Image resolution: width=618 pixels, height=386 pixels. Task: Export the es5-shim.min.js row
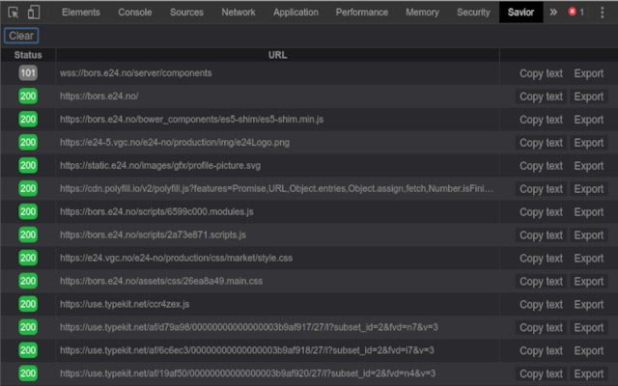tap(588, 120)
